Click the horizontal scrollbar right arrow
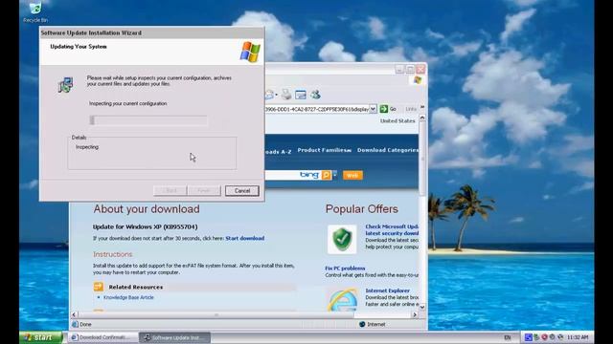 click(x=415, y=314)
